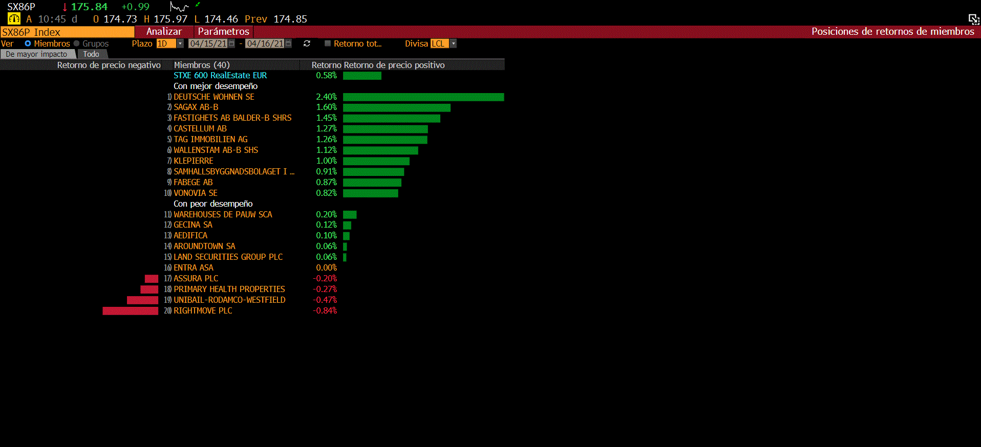Open SAGAX AB-B member

pos(196,107)
